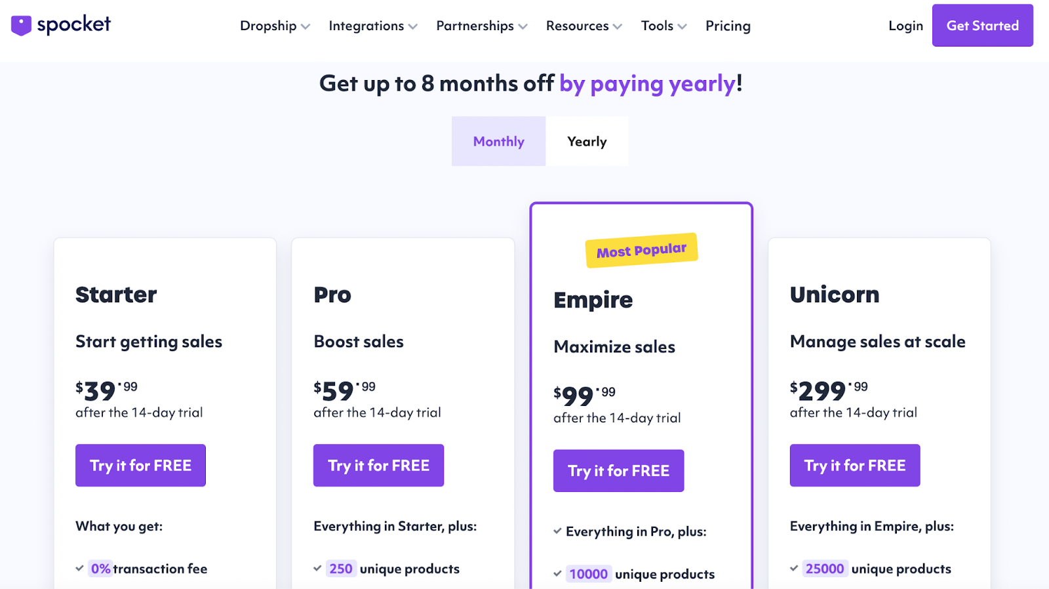Click the checkmark beside Everything in Pro, plus

557,531
